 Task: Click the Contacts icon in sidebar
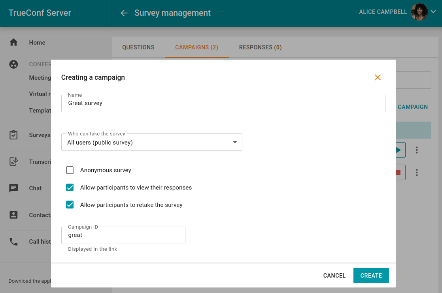tap(14, 215)
